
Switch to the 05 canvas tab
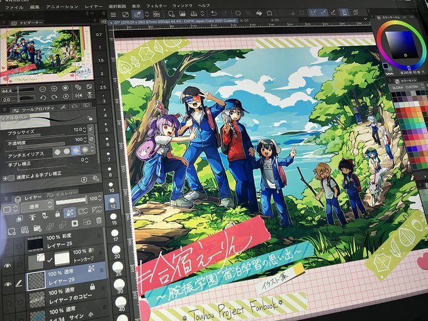274,20
